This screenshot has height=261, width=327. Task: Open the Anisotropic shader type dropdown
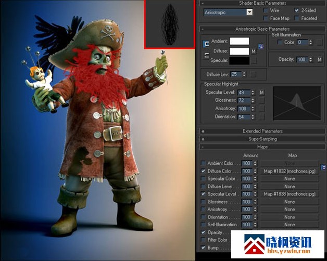tap(249, 12)
